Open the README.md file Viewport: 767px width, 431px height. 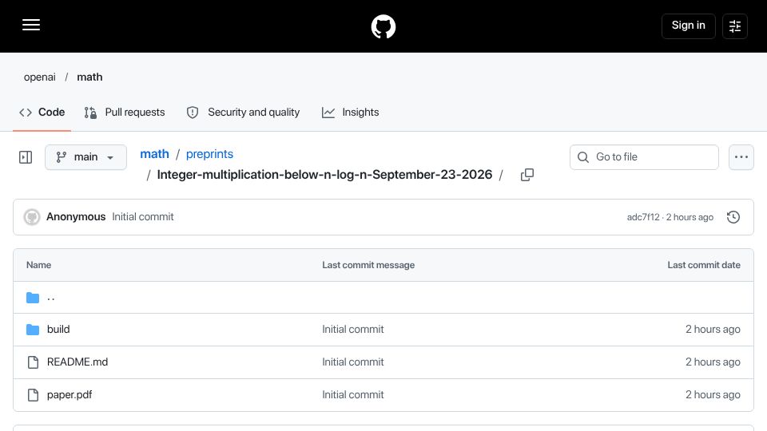click(x=77, y=362)
